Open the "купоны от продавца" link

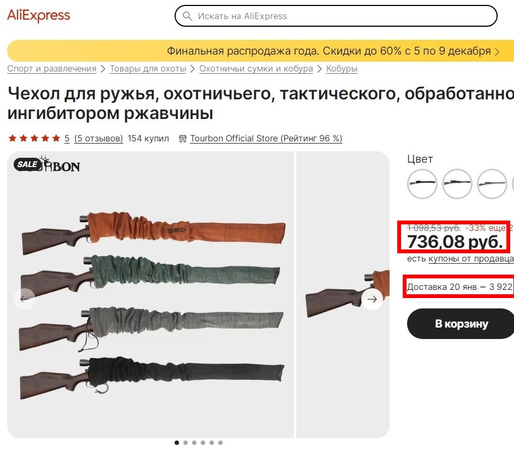(471, 258)
